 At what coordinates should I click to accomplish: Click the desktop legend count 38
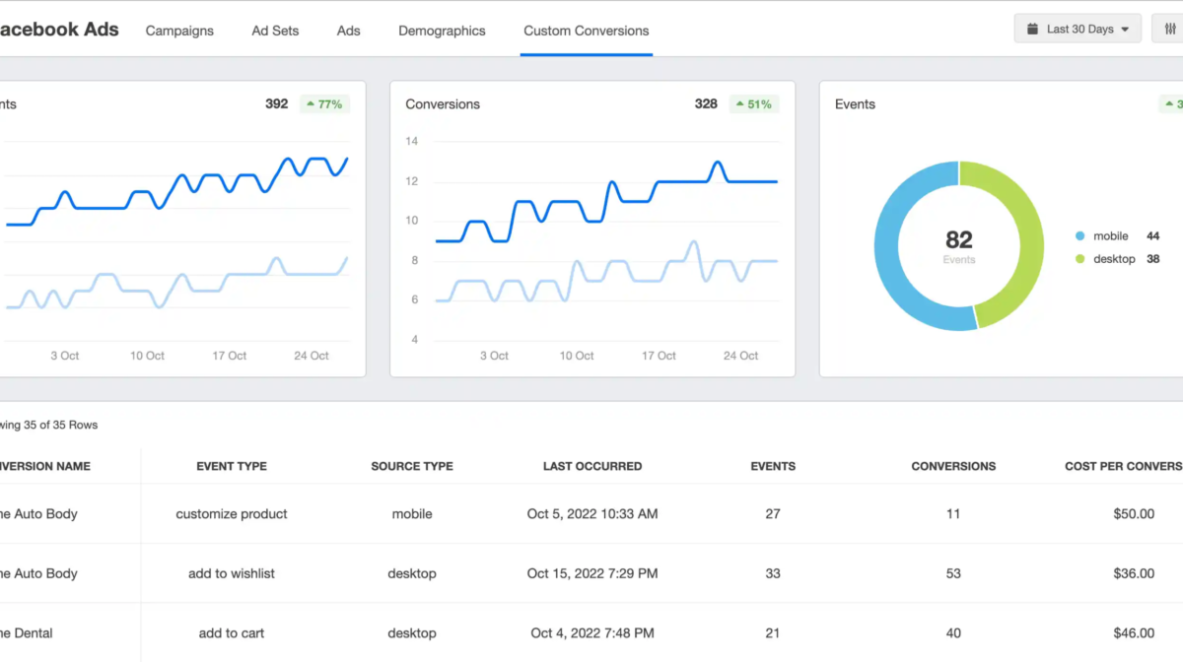[1153, 259]
